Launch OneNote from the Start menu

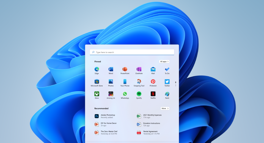(x=139, y=69)
